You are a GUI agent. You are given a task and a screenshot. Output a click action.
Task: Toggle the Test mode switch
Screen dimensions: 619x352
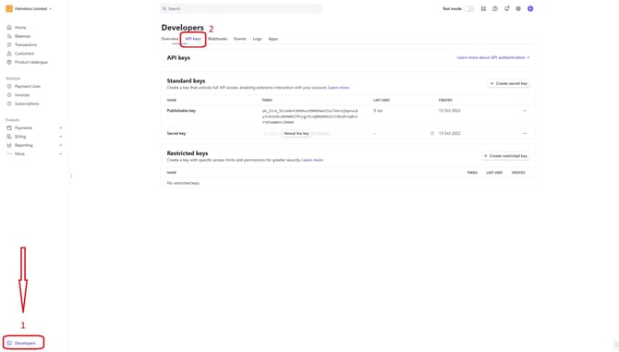click(468, 8)
